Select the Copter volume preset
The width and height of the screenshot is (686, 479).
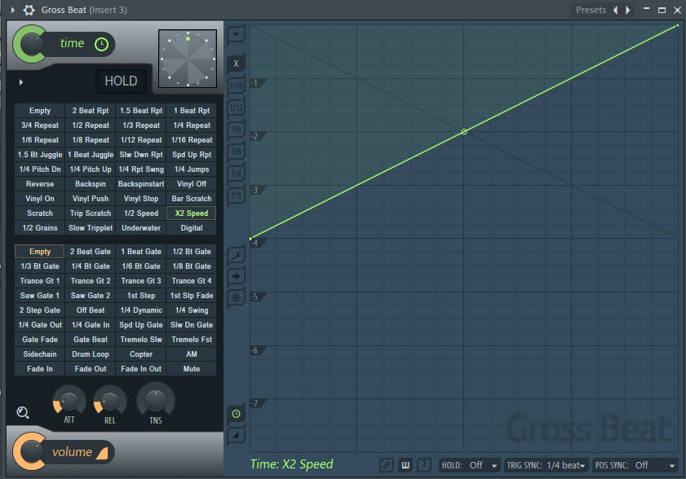pos(141,354)
